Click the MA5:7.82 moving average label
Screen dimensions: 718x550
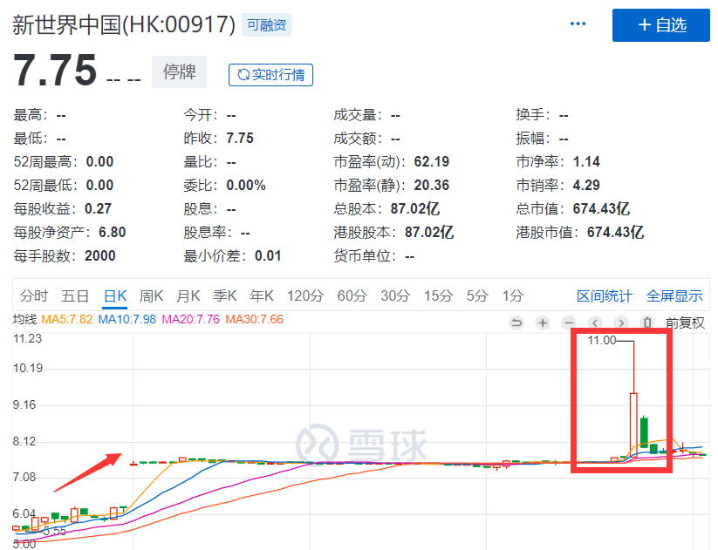[x=67, y=319]
